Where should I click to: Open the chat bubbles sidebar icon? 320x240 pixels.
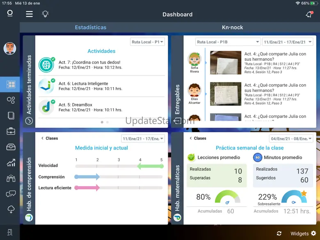pyautogui.click(x=11, y=194)
